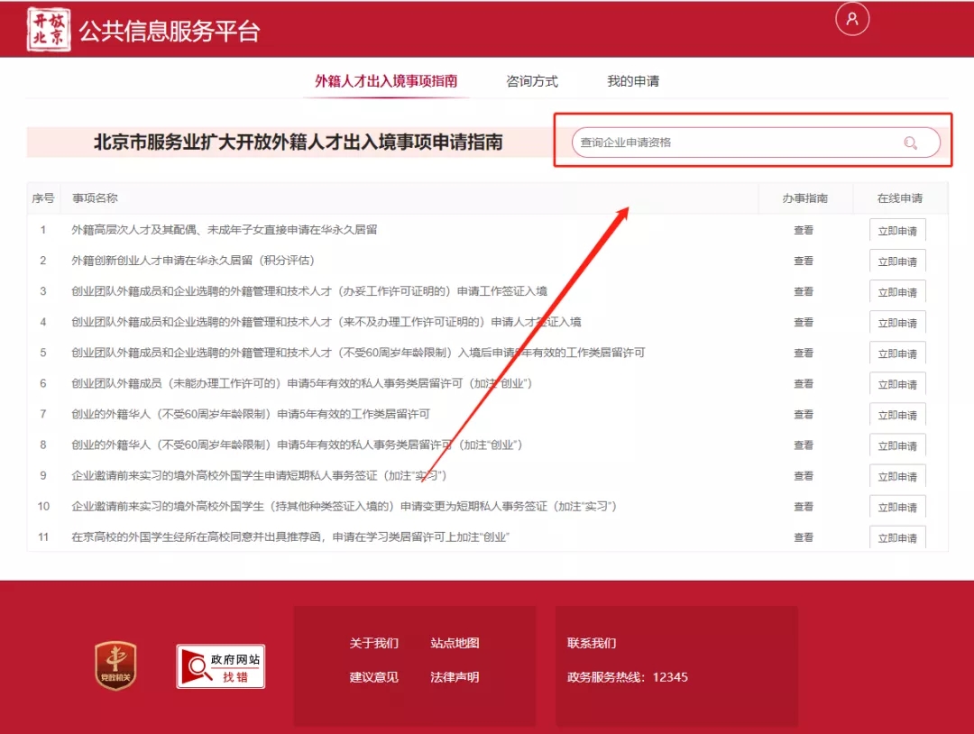Click 查看 for 外籍高层次人才永久居留 item

pos(803,230)
